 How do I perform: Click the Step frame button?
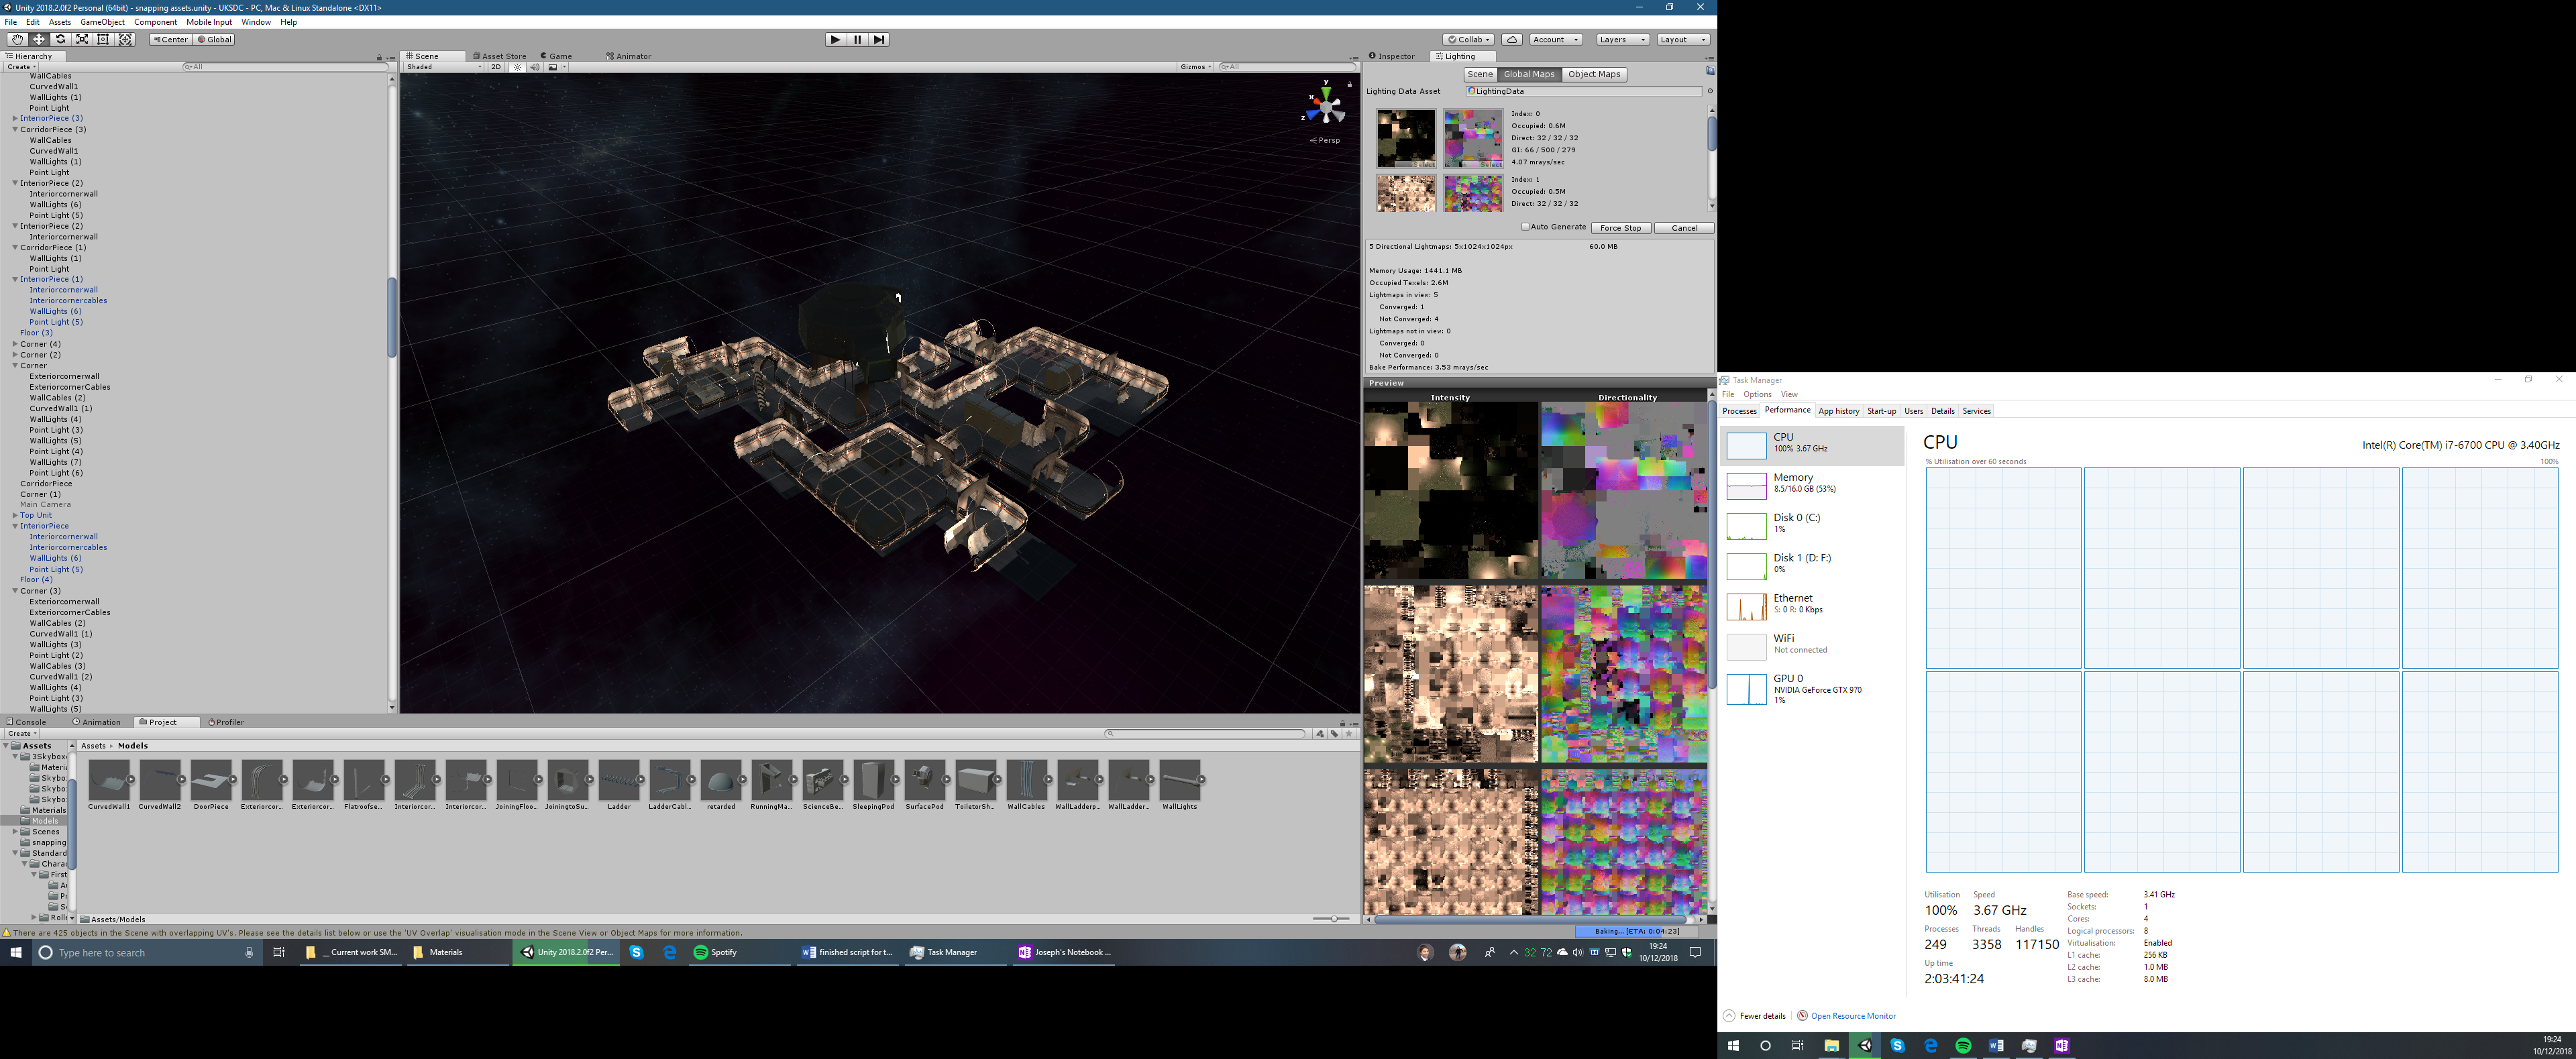(878, 39)
